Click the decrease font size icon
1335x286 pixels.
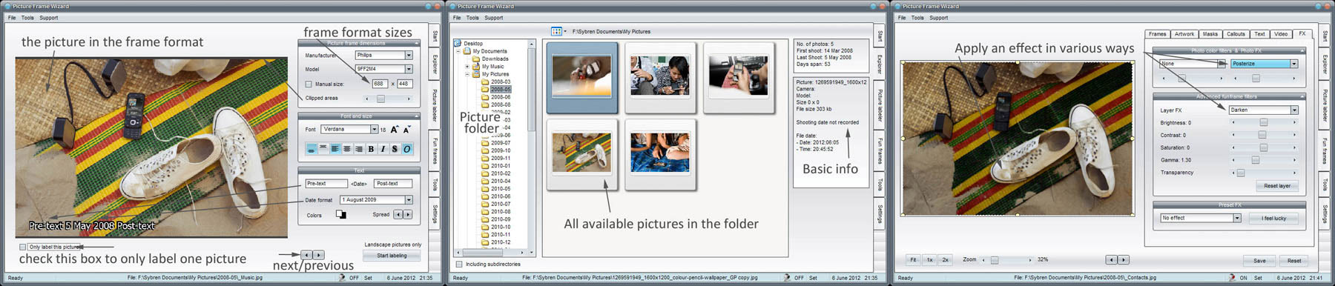pos(406,129)
